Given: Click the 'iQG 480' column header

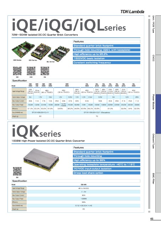Looking at the screenshot, I should pos(67,85).
